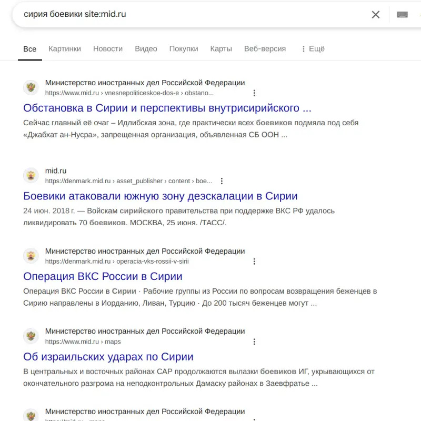Screen dimensions: 421x421
Task: Open the Видео tab
Action: [x=146, y=49]
